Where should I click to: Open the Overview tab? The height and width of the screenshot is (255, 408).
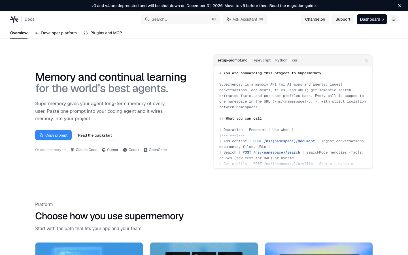[x=19, y=33]
